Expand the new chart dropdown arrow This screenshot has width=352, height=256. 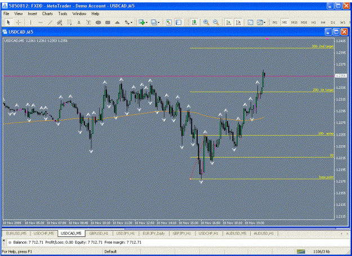click(146, 22)
